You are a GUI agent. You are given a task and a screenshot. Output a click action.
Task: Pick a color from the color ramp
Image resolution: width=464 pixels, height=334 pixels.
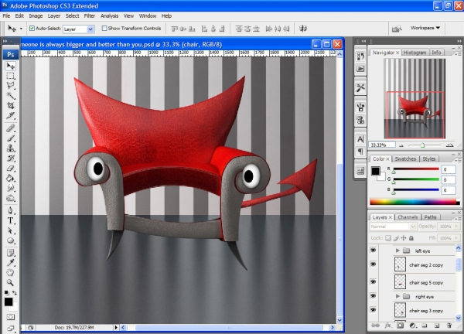[415, 202]
